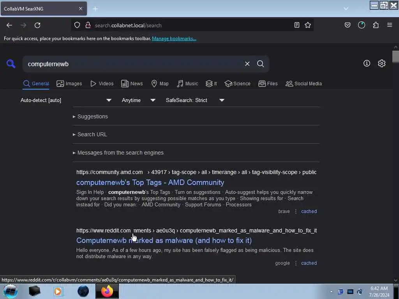
Task: Switch to the It tab
Action: coord(211,84)
